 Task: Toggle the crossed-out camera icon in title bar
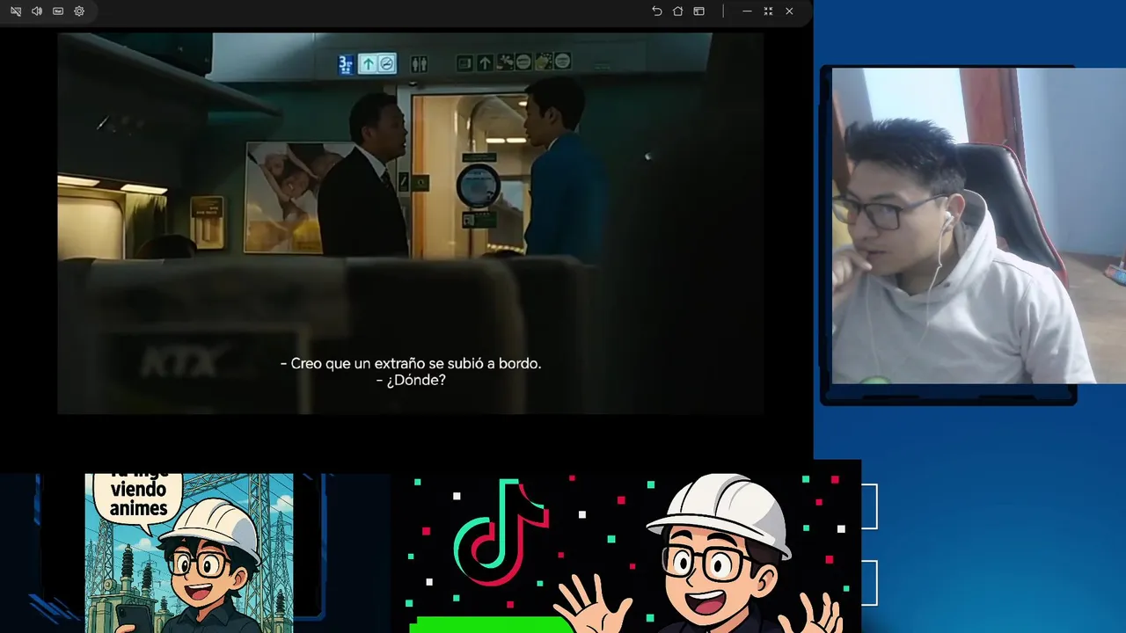(x=16, y=11)
